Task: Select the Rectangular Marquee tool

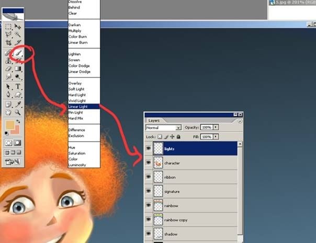Action: (8, 27)
